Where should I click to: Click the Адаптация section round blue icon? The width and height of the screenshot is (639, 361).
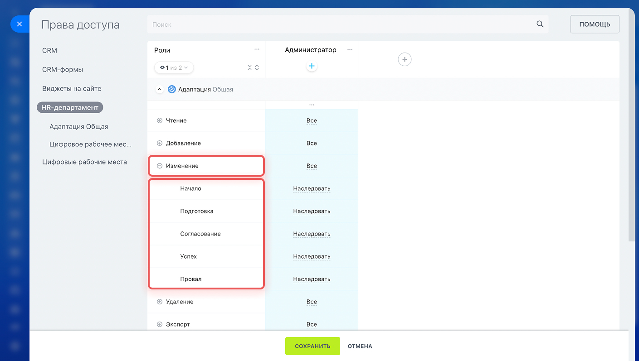click(172, 89)
